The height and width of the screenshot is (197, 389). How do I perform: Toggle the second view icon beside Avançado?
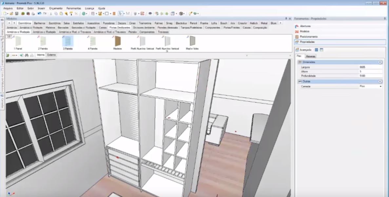[x=321, y=50]
